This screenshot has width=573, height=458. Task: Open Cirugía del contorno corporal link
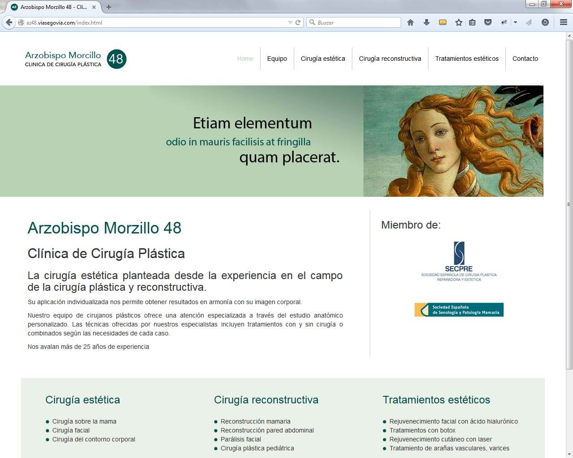(x=94, y=439)
